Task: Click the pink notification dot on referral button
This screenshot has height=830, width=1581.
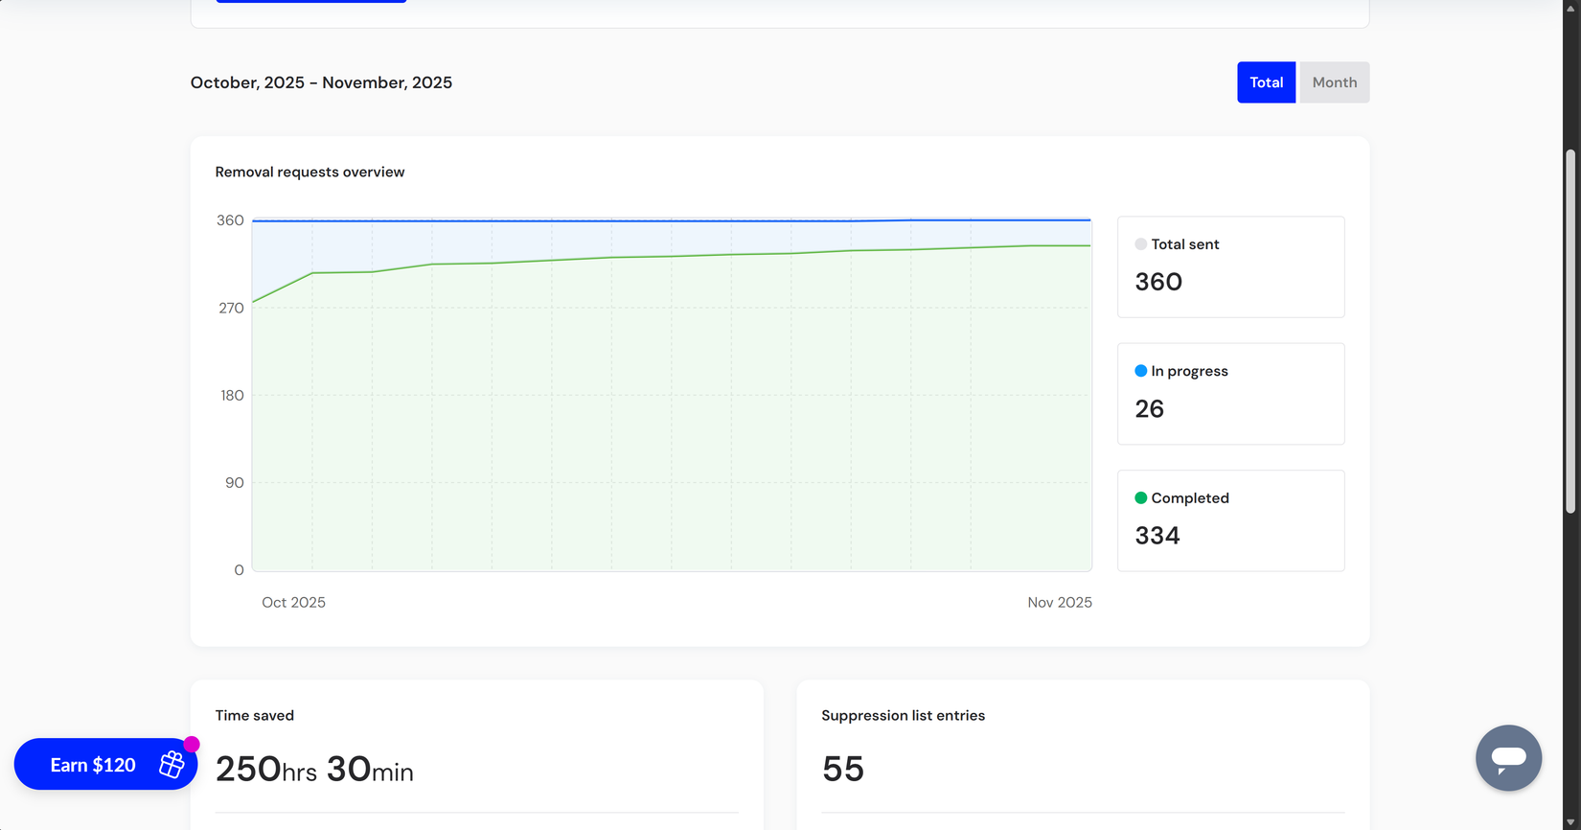Action: [x=192, y=744]
